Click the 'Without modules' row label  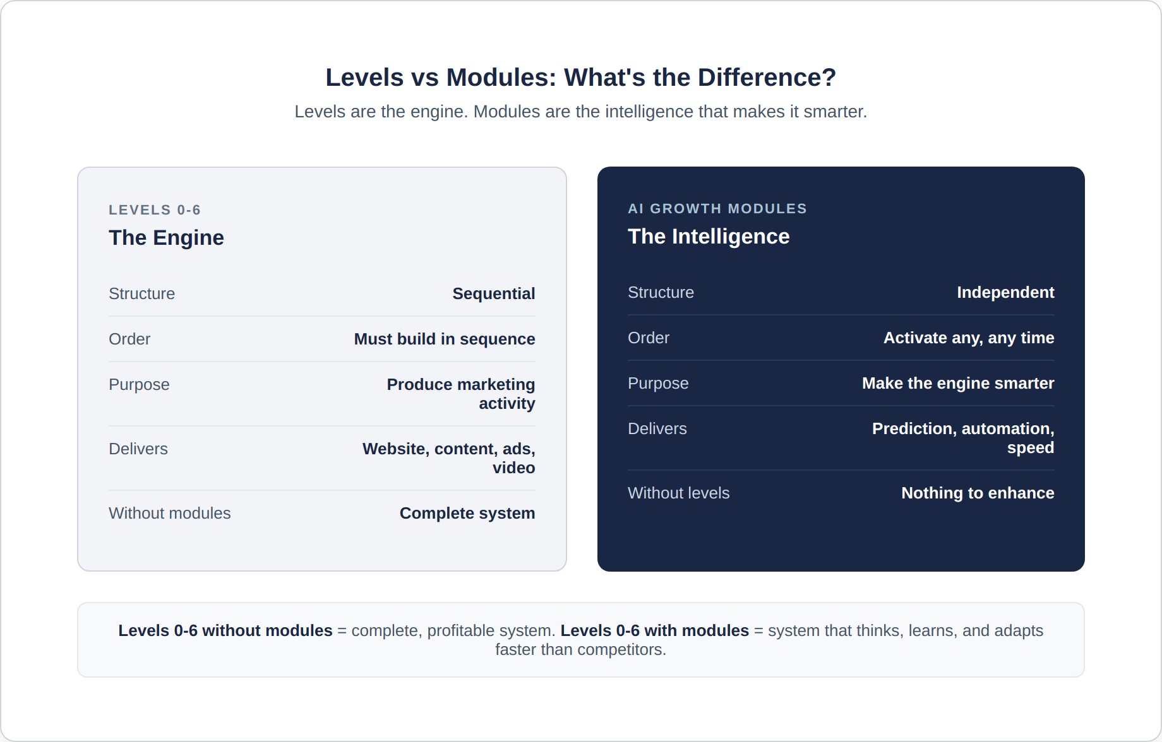pyautogui.click(x=170, y=514)
